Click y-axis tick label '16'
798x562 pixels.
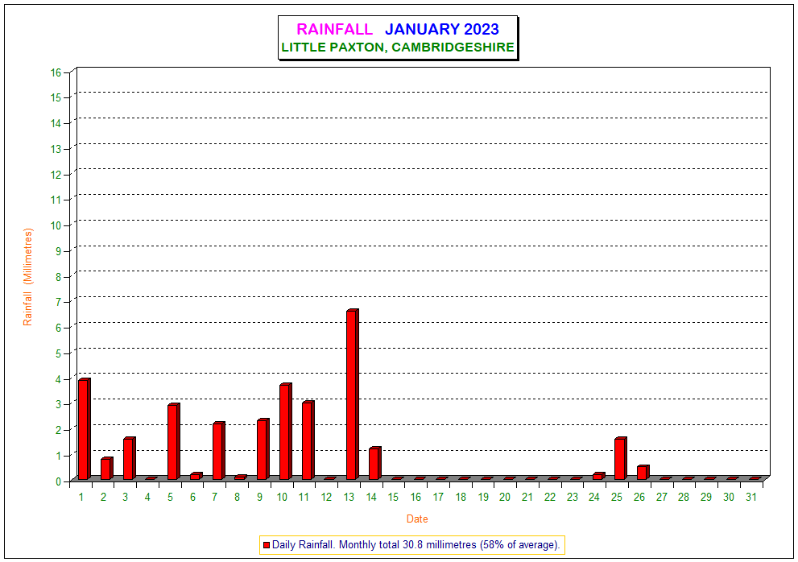tap(56, 72)
